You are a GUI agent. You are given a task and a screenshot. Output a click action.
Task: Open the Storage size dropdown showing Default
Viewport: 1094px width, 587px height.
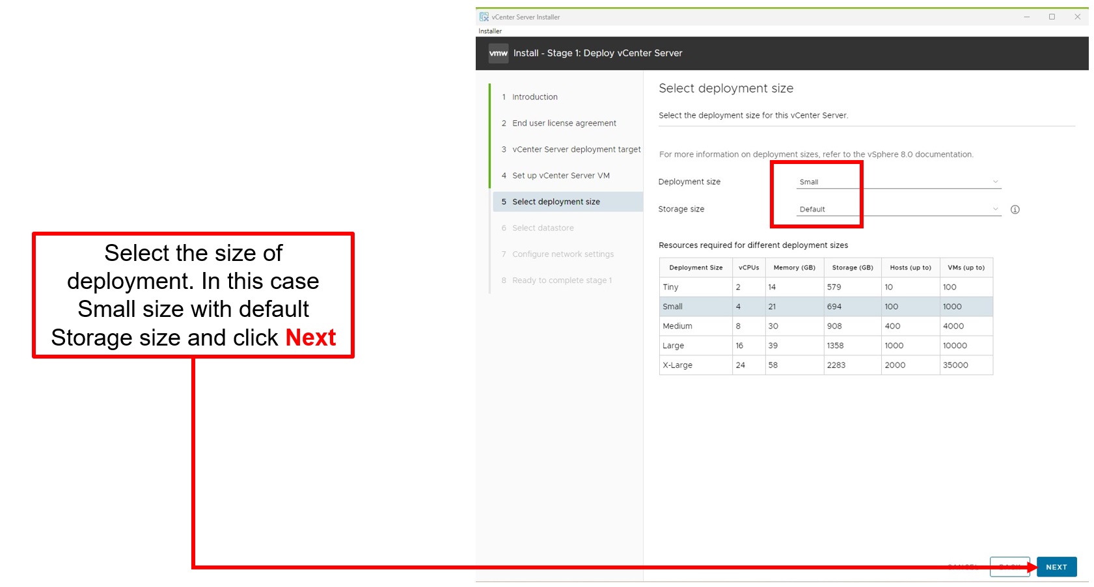[899, 210]
